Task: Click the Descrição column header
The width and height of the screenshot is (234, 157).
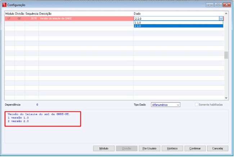Action: (45, 14)
